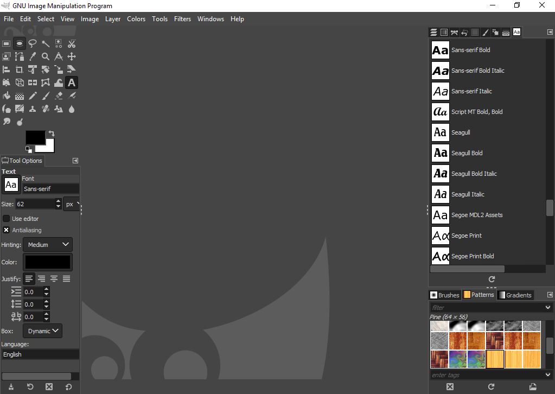
Task: Reset Tool Options to default values
Action: 69,386
